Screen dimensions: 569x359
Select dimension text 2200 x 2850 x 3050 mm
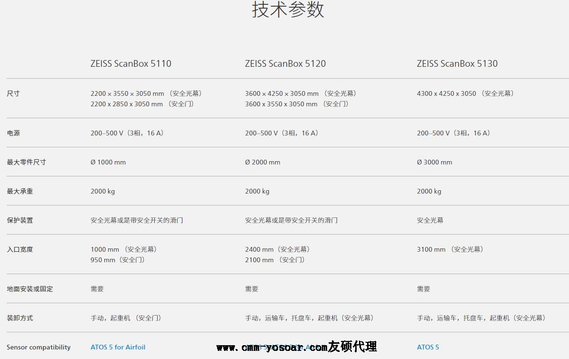[x=127, y=104]
